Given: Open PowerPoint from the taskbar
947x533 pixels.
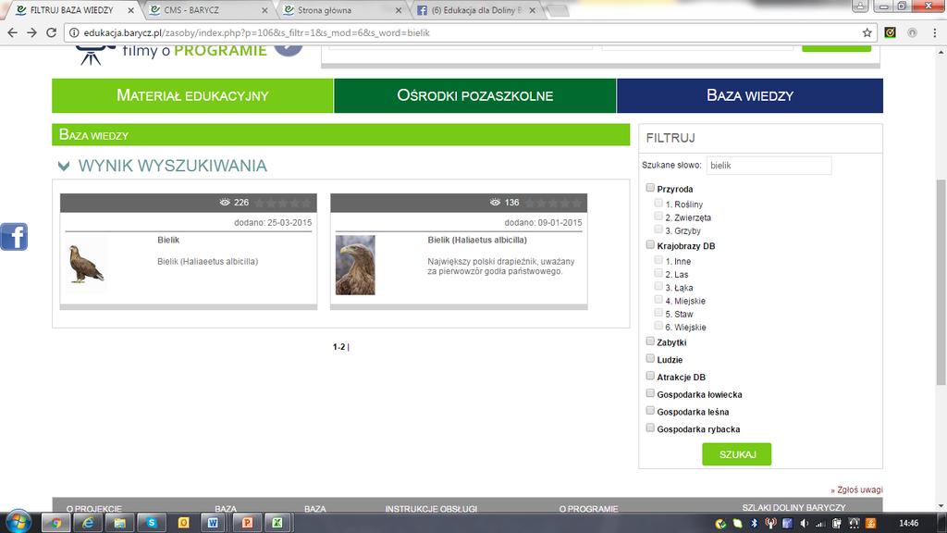Looking at the screenshot, I should click(x=247, y=523).
